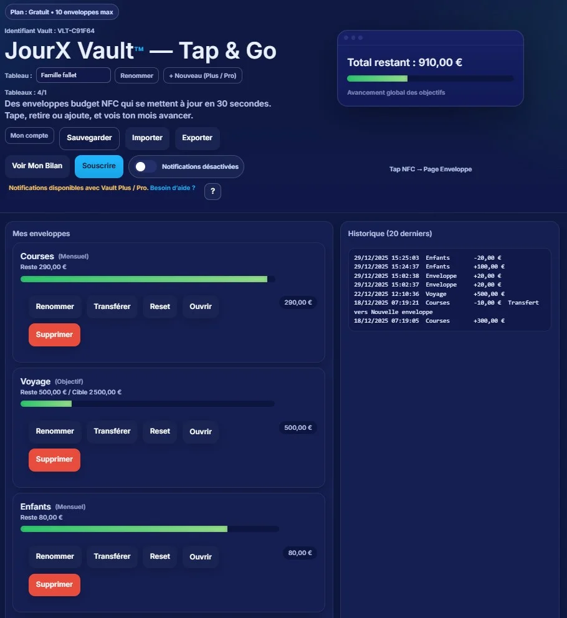Select history entry Voyage +500,00 €
This screenshot has width=567, height=618.
(x=429, y=294)
